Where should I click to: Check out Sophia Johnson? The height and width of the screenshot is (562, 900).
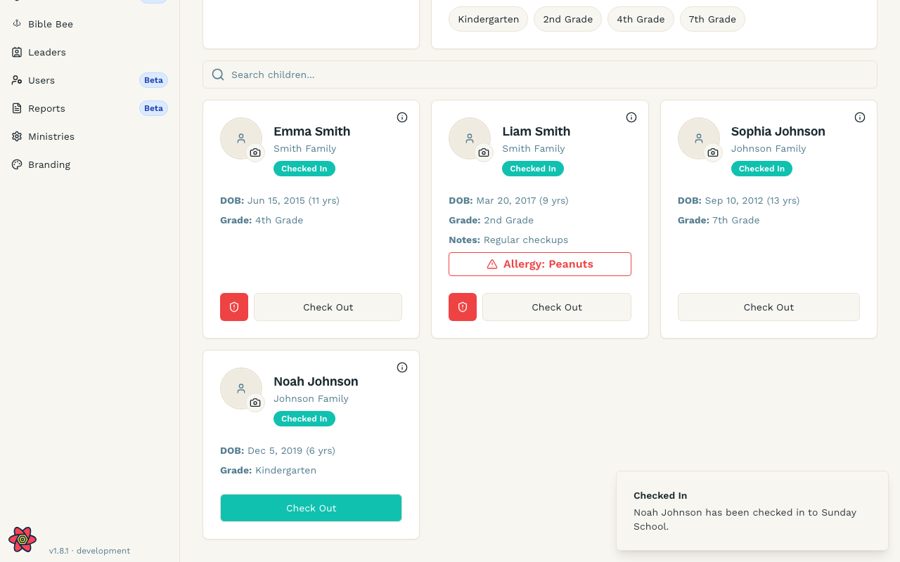click(x=769, y=307)
